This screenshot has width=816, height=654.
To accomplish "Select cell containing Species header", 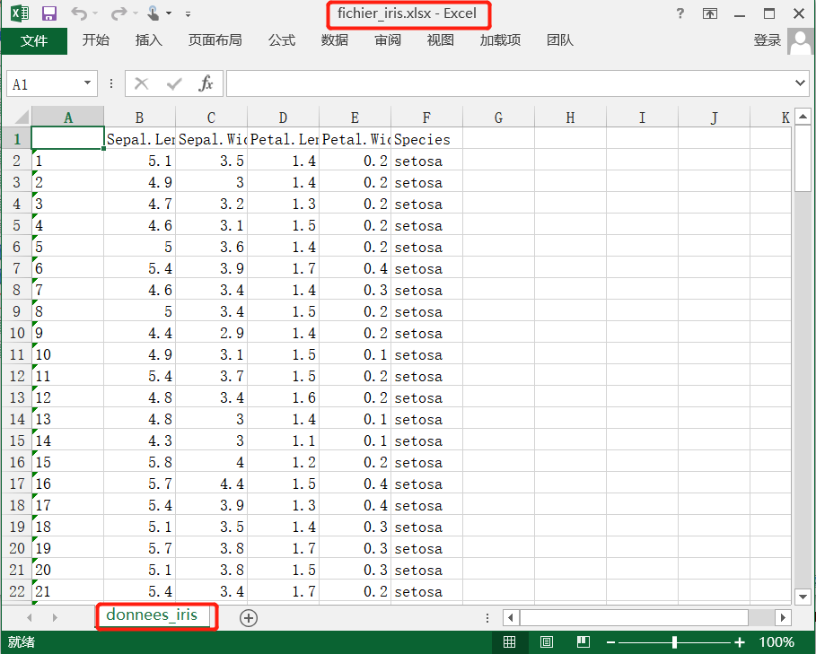I will tap(426, 139).
